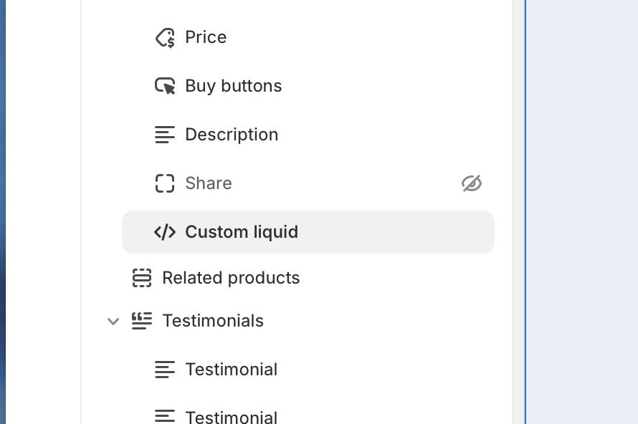Click the Testimonials quote icon
The height and width of the screenshot is (424, 638).
tap(142, 321)
